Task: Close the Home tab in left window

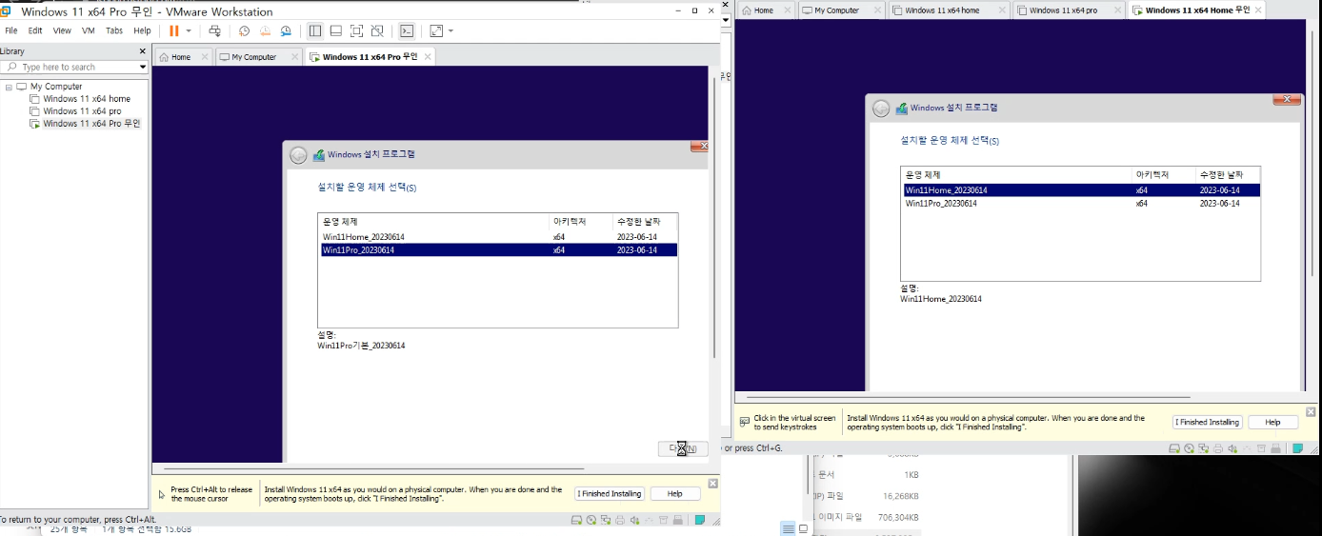Action: [x=205, y=57]
